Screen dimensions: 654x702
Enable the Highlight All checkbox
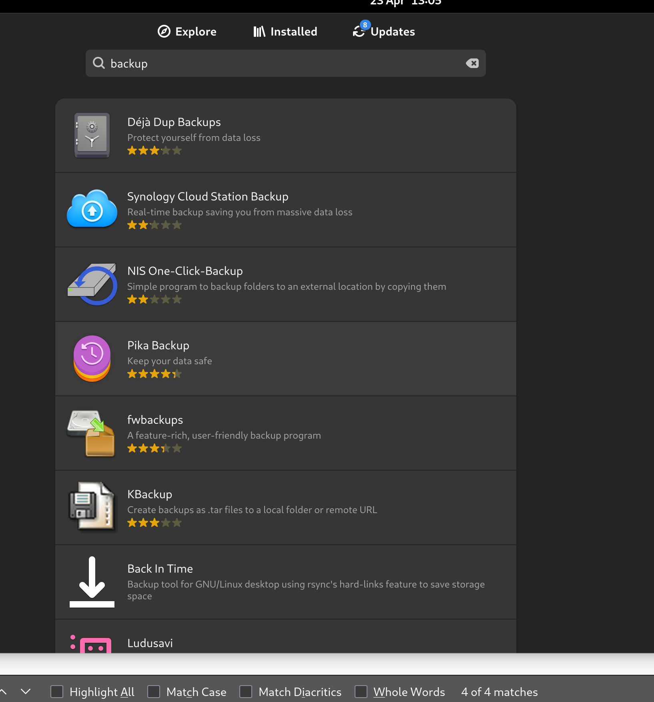point(57,692)
